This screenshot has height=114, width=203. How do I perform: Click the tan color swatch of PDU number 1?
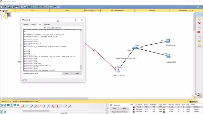164,110
